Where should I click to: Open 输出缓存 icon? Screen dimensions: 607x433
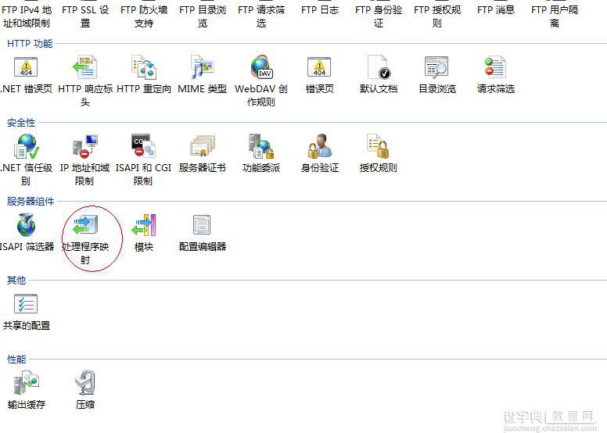(26, 383)
